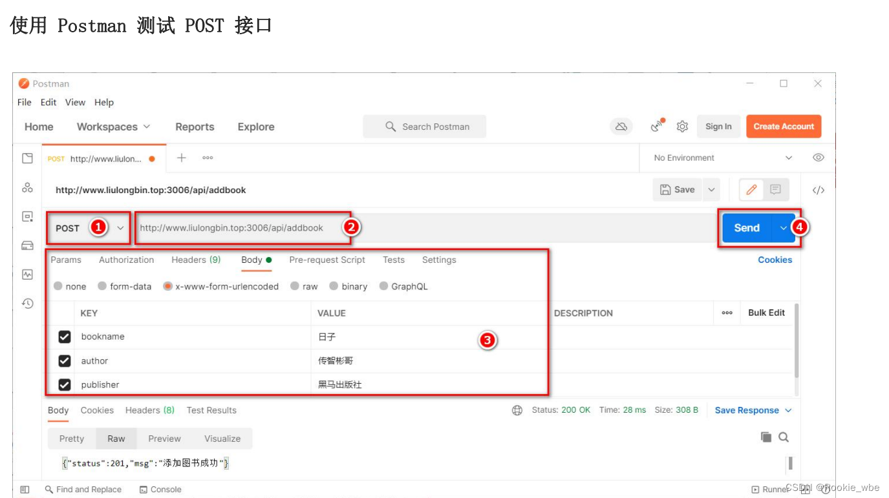Click the request URL input field

(425, 228)
